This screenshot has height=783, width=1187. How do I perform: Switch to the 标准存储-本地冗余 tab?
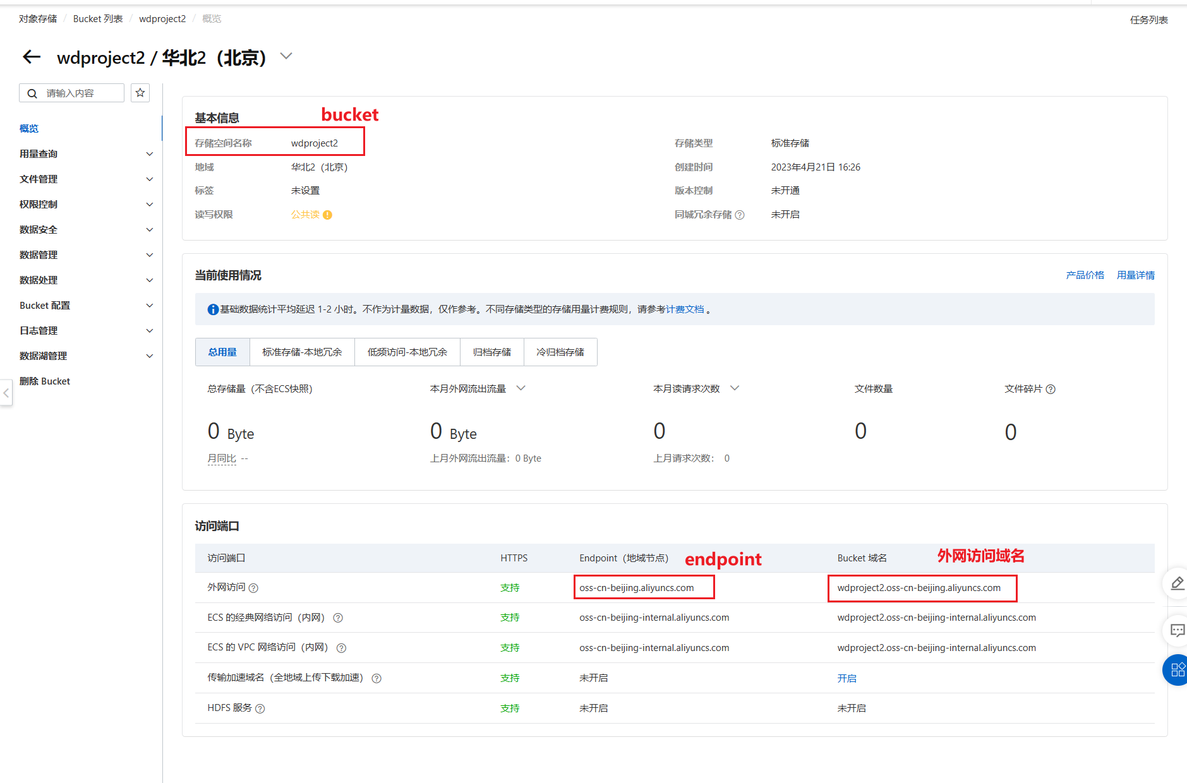coord(302,352)
